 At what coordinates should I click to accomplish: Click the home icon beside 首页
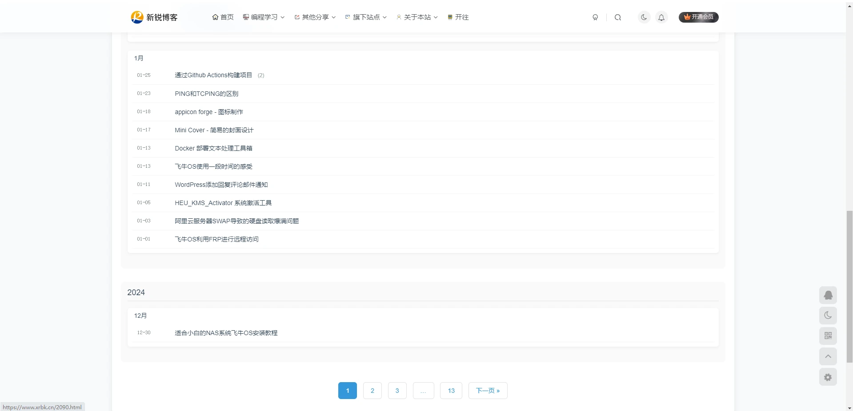tap(215, 17)
